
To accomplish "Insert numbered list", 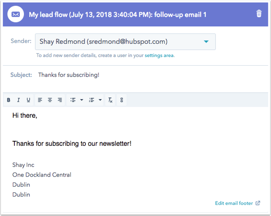I will click(x=92, y=100).
